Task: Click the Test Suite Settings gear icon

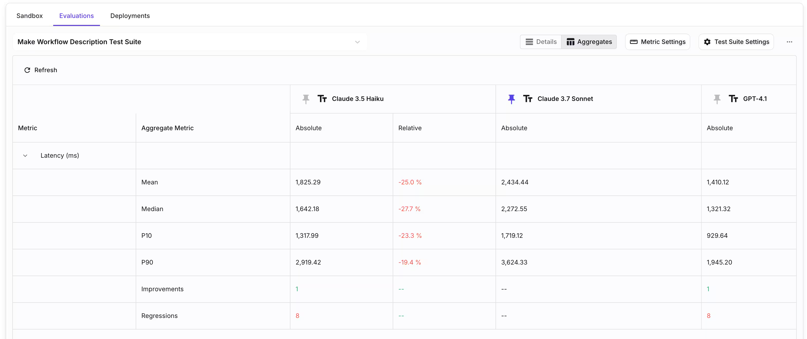Action: (x=707, y=42)
